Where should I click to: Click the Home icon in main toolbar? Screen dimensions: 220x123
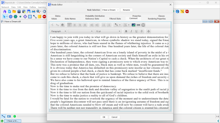[x=4, y=11]
